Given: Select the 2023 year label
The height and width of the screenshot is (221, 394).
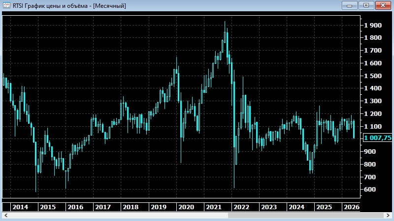Looking at the screenshot, I should click(x=269, y=207).
